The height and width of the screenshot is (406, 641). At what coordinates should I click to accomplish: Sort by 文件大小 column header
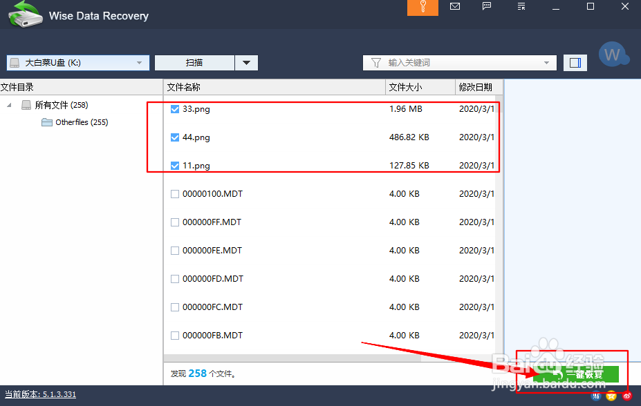(x=420, y=87)
